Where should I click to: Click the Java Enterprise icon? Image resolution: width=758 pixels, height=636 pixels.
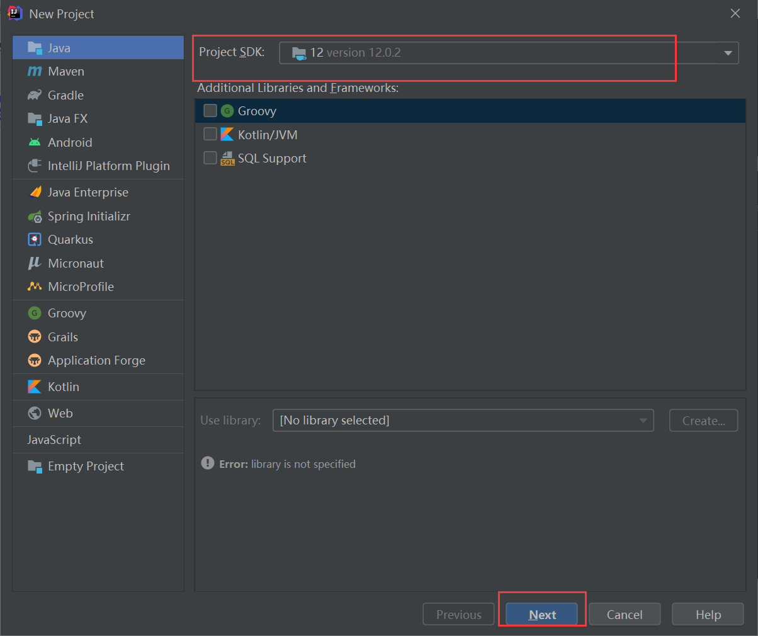(x=35, y=192)
